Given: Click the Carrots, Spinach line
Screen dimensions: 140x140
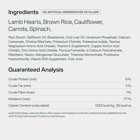Looking at the screenshot, I should [x=30, y=29].
